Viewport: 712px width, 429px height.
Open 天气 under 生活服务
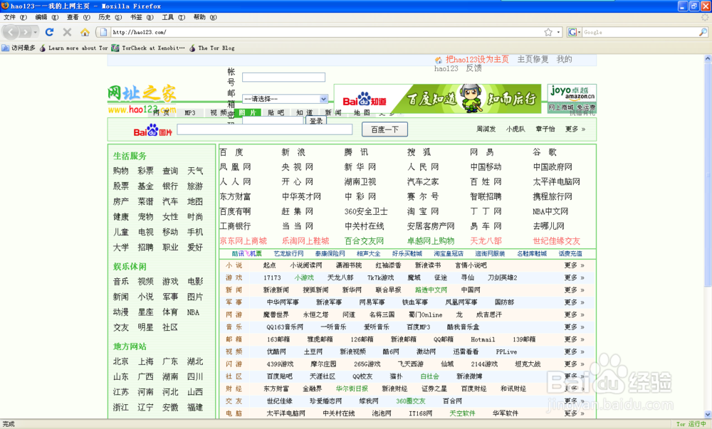(195, 171)
